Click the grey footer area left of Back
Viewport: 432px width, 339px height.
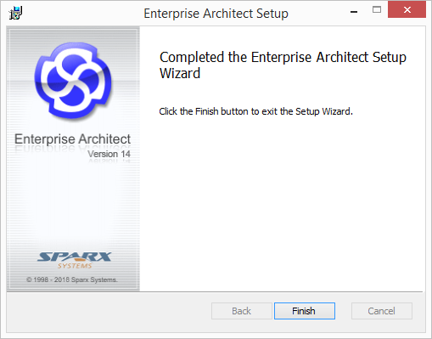(109, 312)
